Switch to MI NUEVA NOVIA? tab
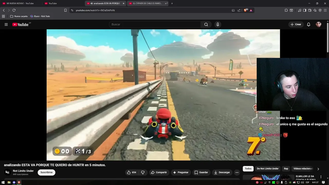This screenshot has height=185, width=329. [x=21, y=3]
